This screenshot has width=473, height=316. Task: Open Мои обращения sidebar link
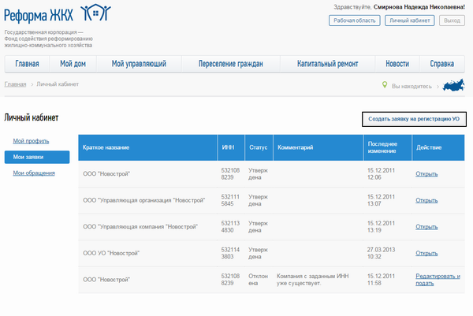click(34, 173)
